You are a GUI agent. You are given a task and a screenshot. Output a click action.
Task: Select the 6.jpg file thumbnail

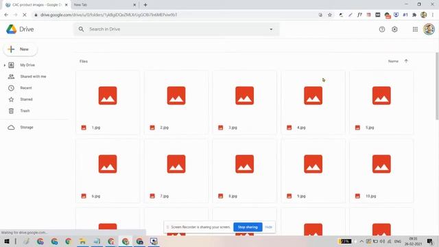pos(108,164)
